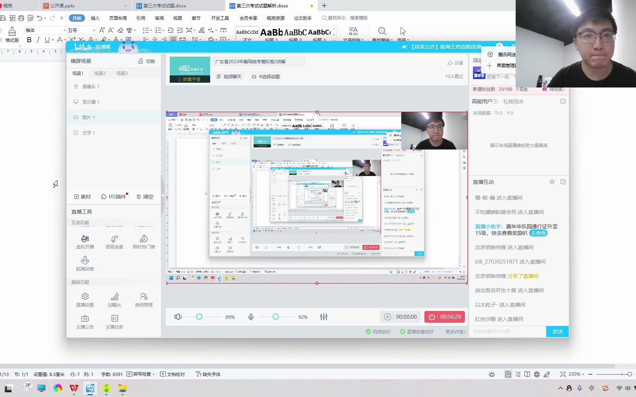Click 清空 to clear sources
Image resolution: width=636 pixels, height=397 pixels.
[145, 197]
